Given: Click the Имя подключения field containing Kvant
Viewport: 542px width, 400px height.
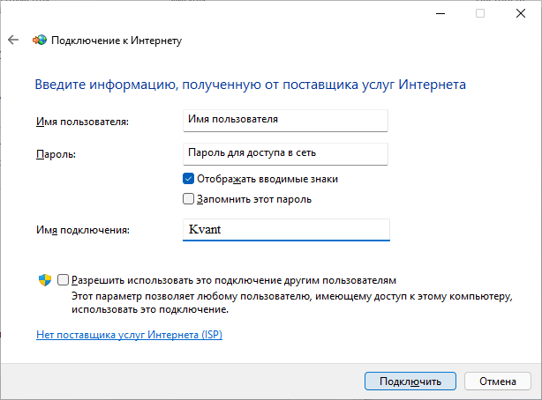Looking at the screenshot, I should (286, 229).
